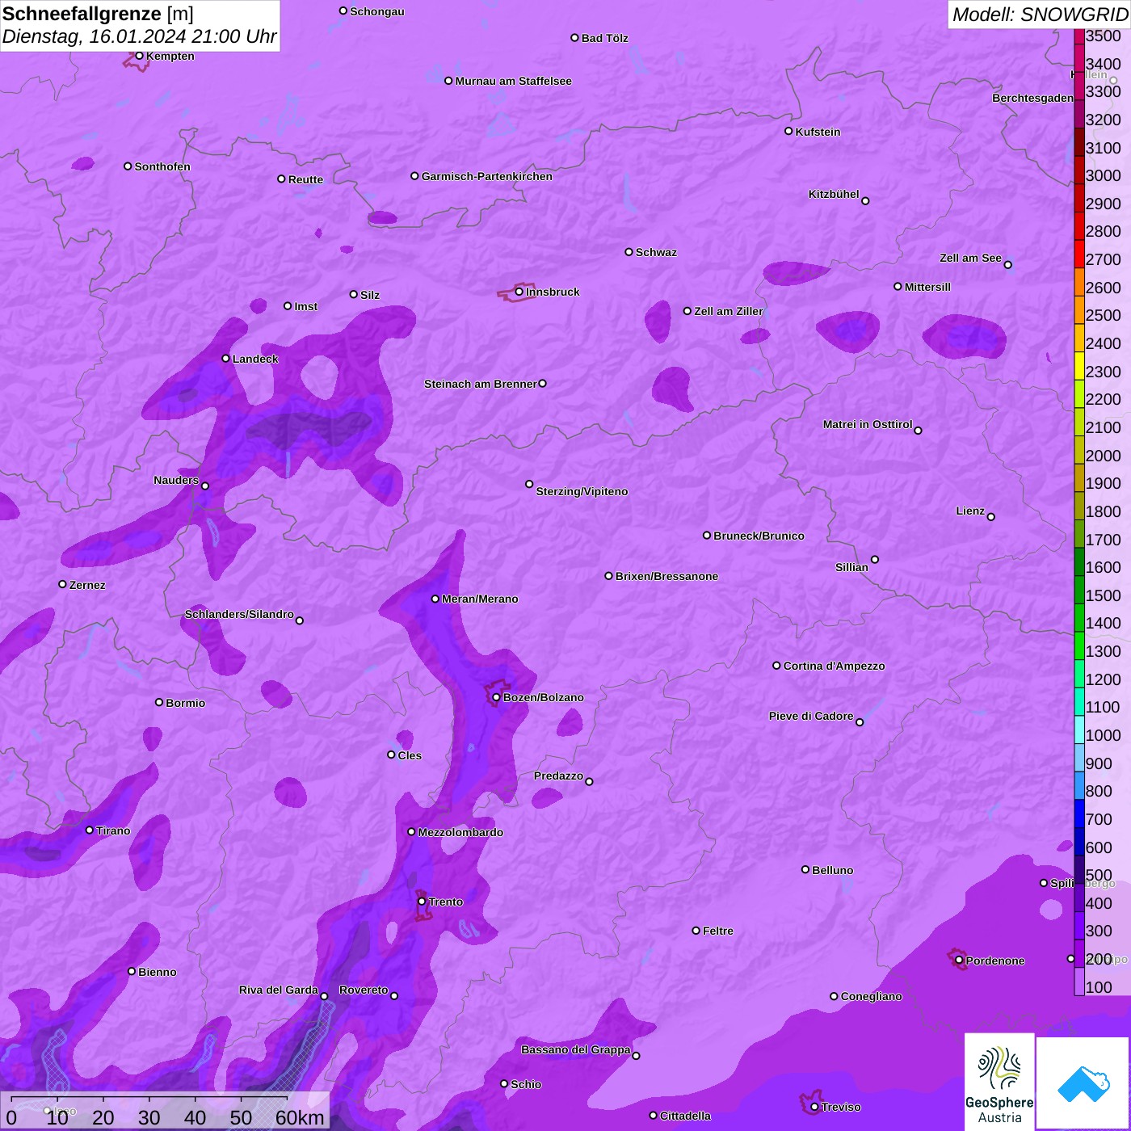Click the Schneefallgrenze [m] title
This screenshot has height=1131, width=1131.
99,14
